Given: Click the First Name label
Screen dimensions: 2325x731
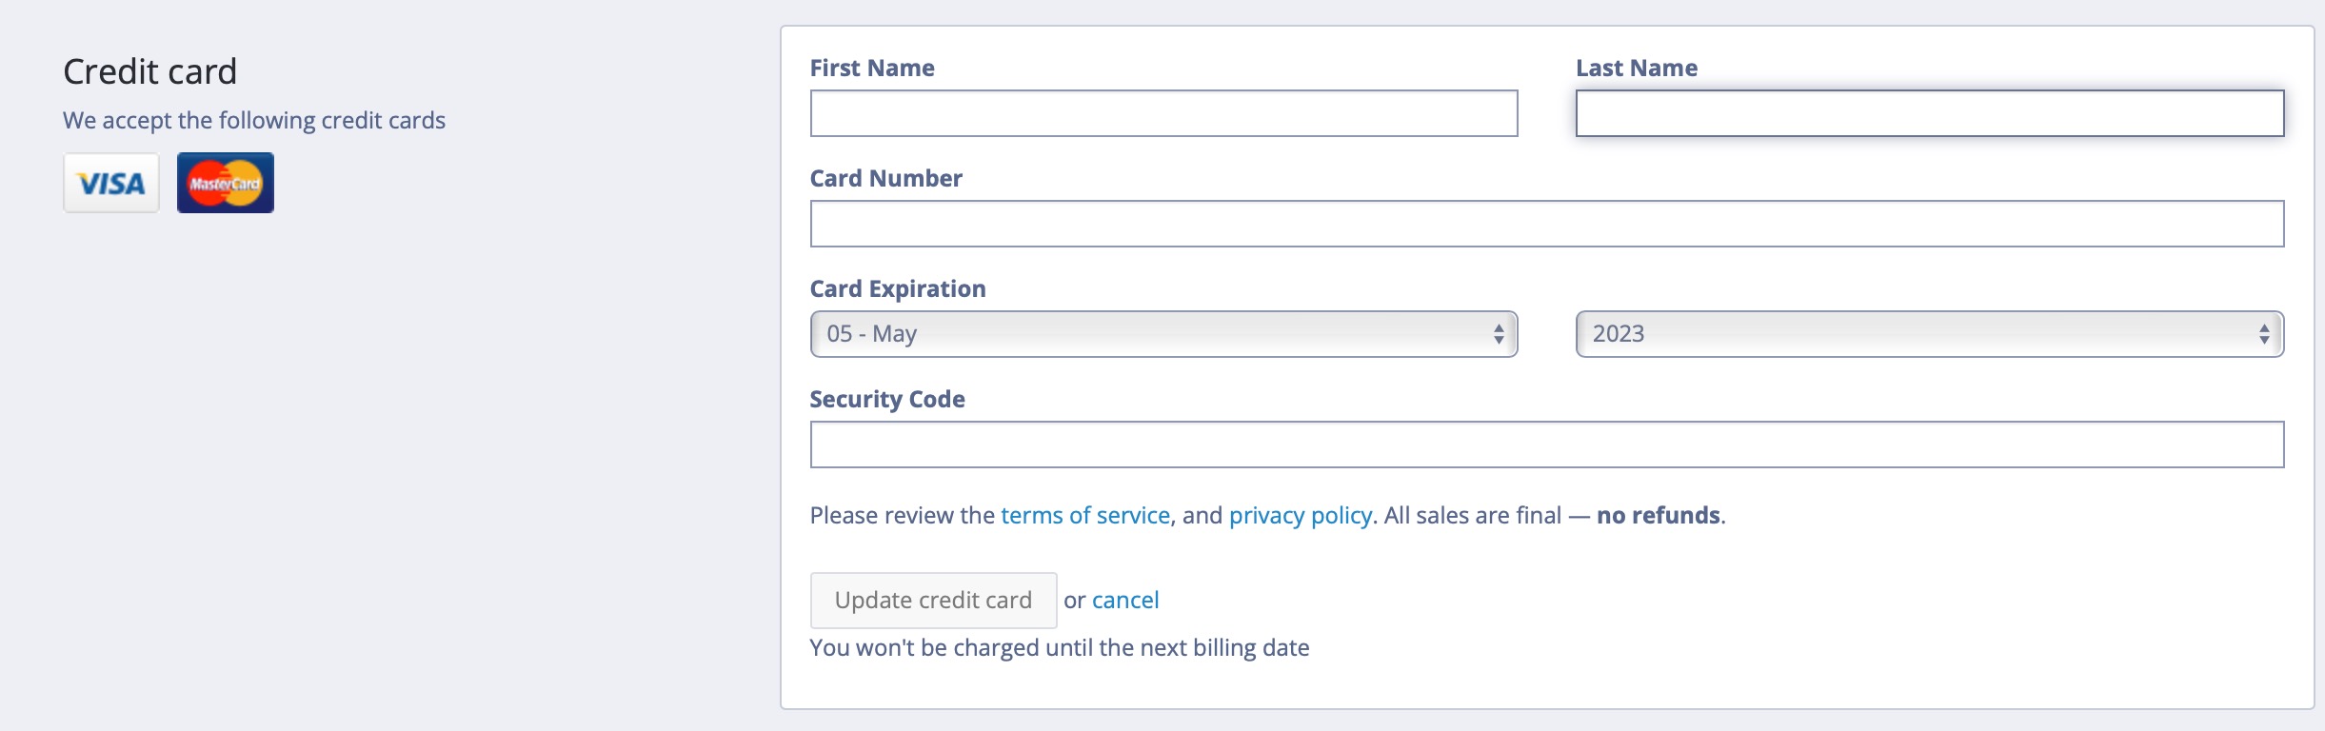Looking at the screenshot, I should pos(872,69).
